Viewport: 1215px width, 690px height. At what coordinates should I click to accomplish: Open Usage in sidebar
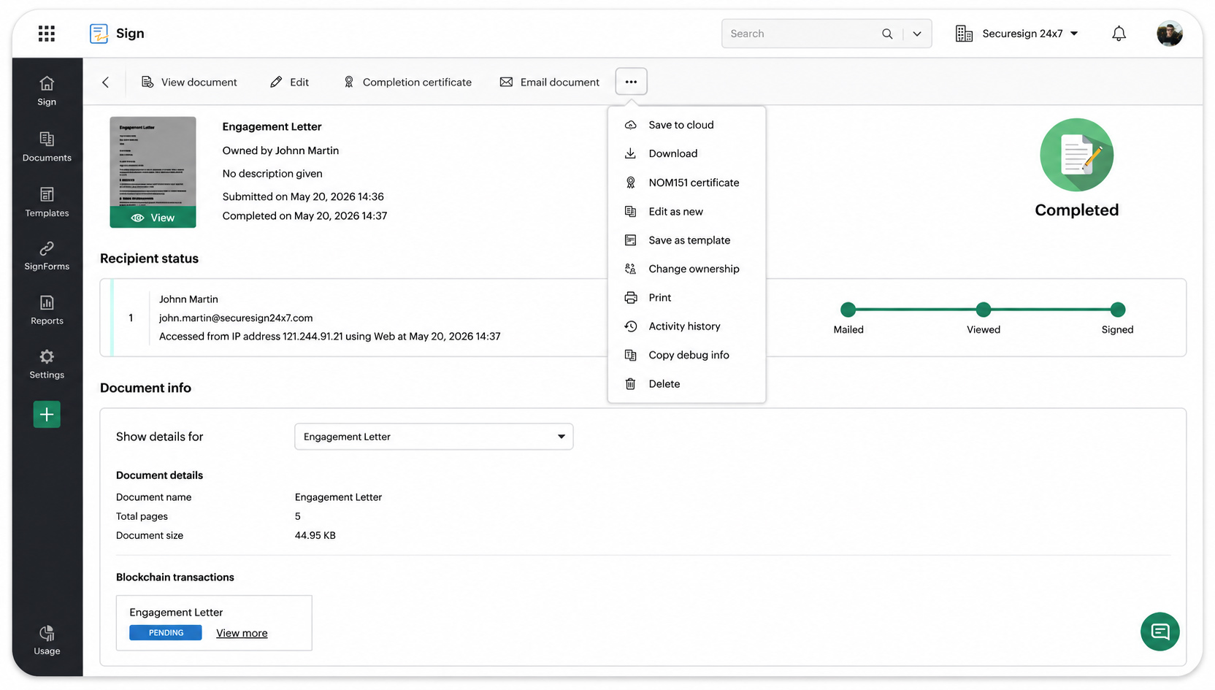click(x=47, y=640)
